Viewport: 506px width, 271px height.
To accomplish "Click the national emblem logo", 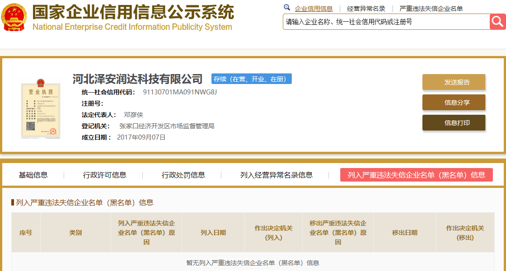I will (14, 17).
